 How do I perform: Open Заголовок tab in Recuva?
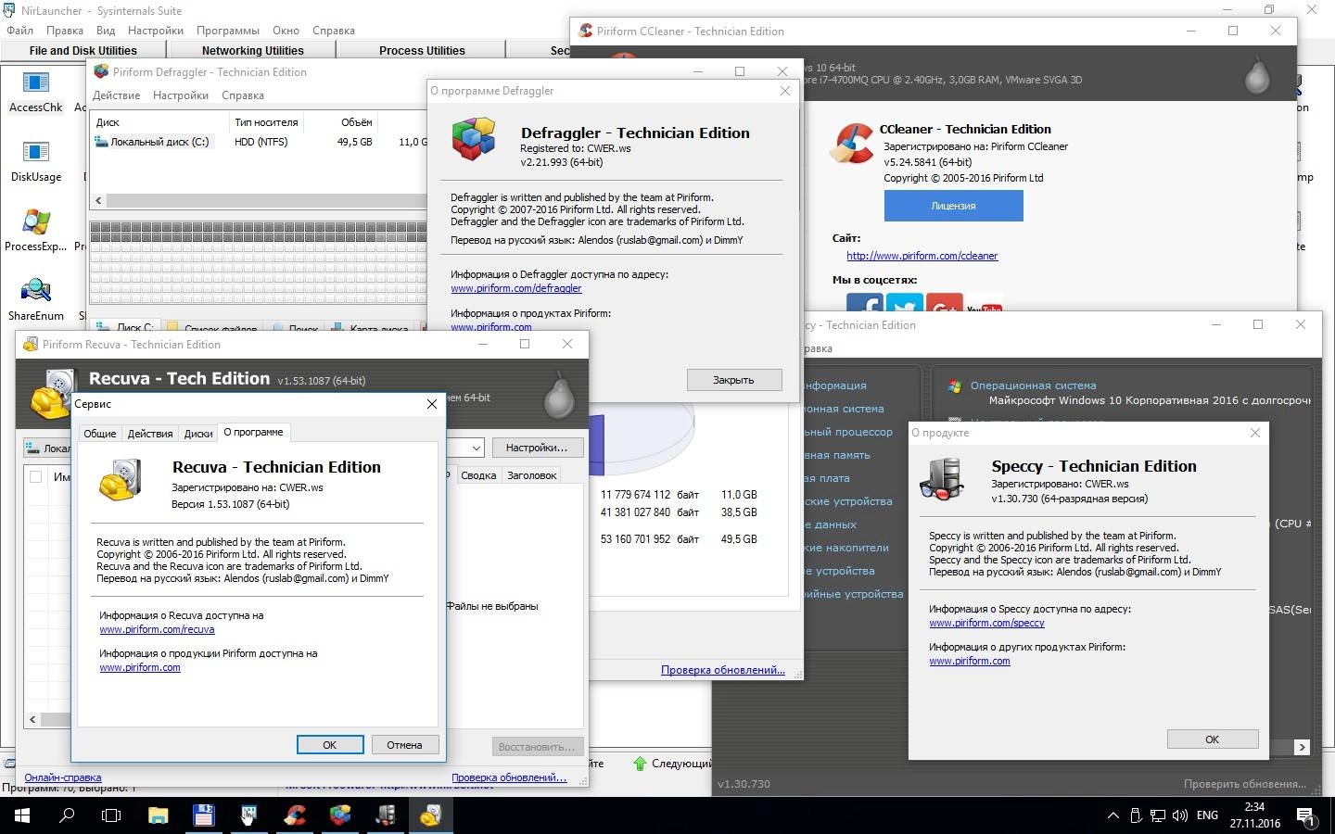click(532, 475)
